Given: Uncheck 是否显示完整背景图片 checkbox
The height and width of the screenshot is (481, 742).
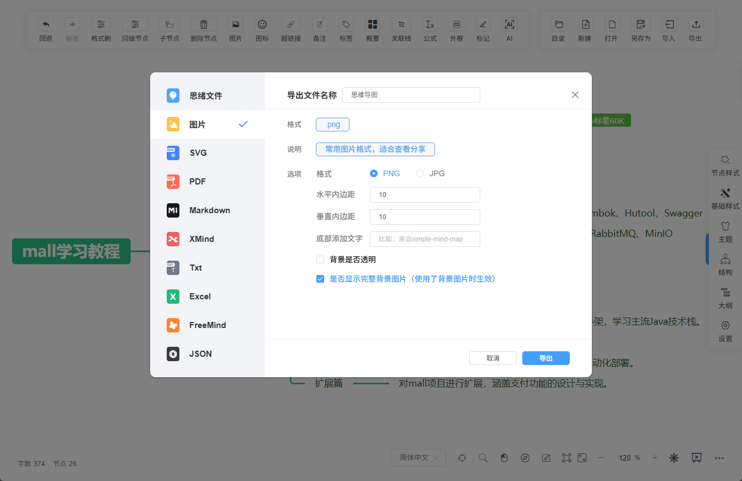Looking at the screenshot, I should click(x=320, y=279).
